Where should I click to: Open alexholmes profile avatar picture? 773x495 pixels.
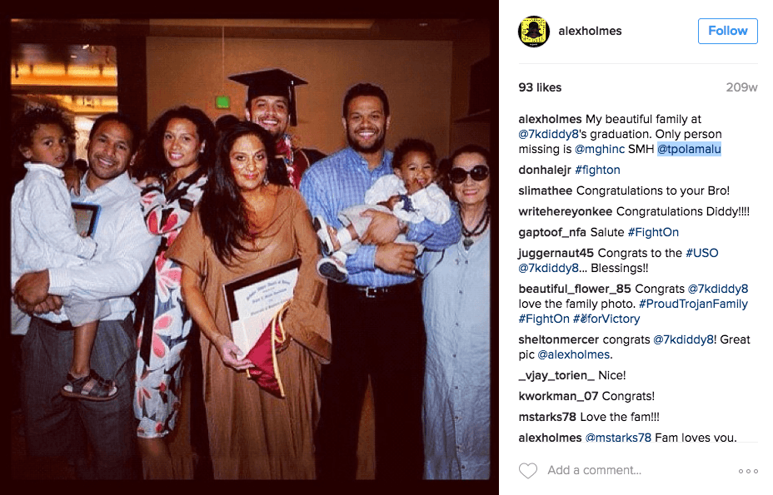pyautogui.click(x=533, y=31)
